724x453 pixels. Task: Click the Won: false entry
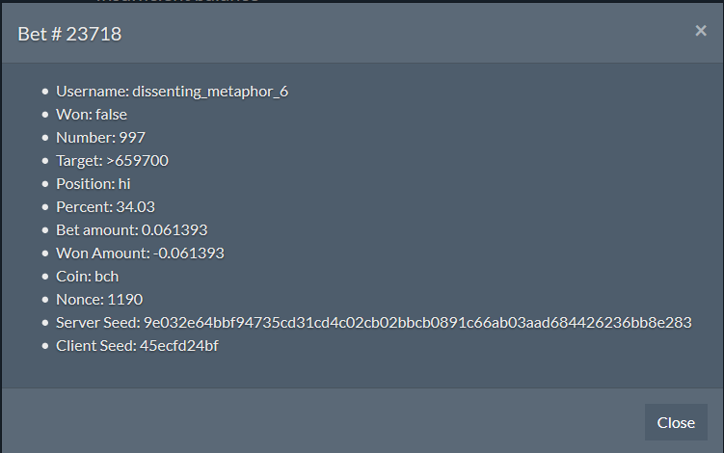click(92, 114)
